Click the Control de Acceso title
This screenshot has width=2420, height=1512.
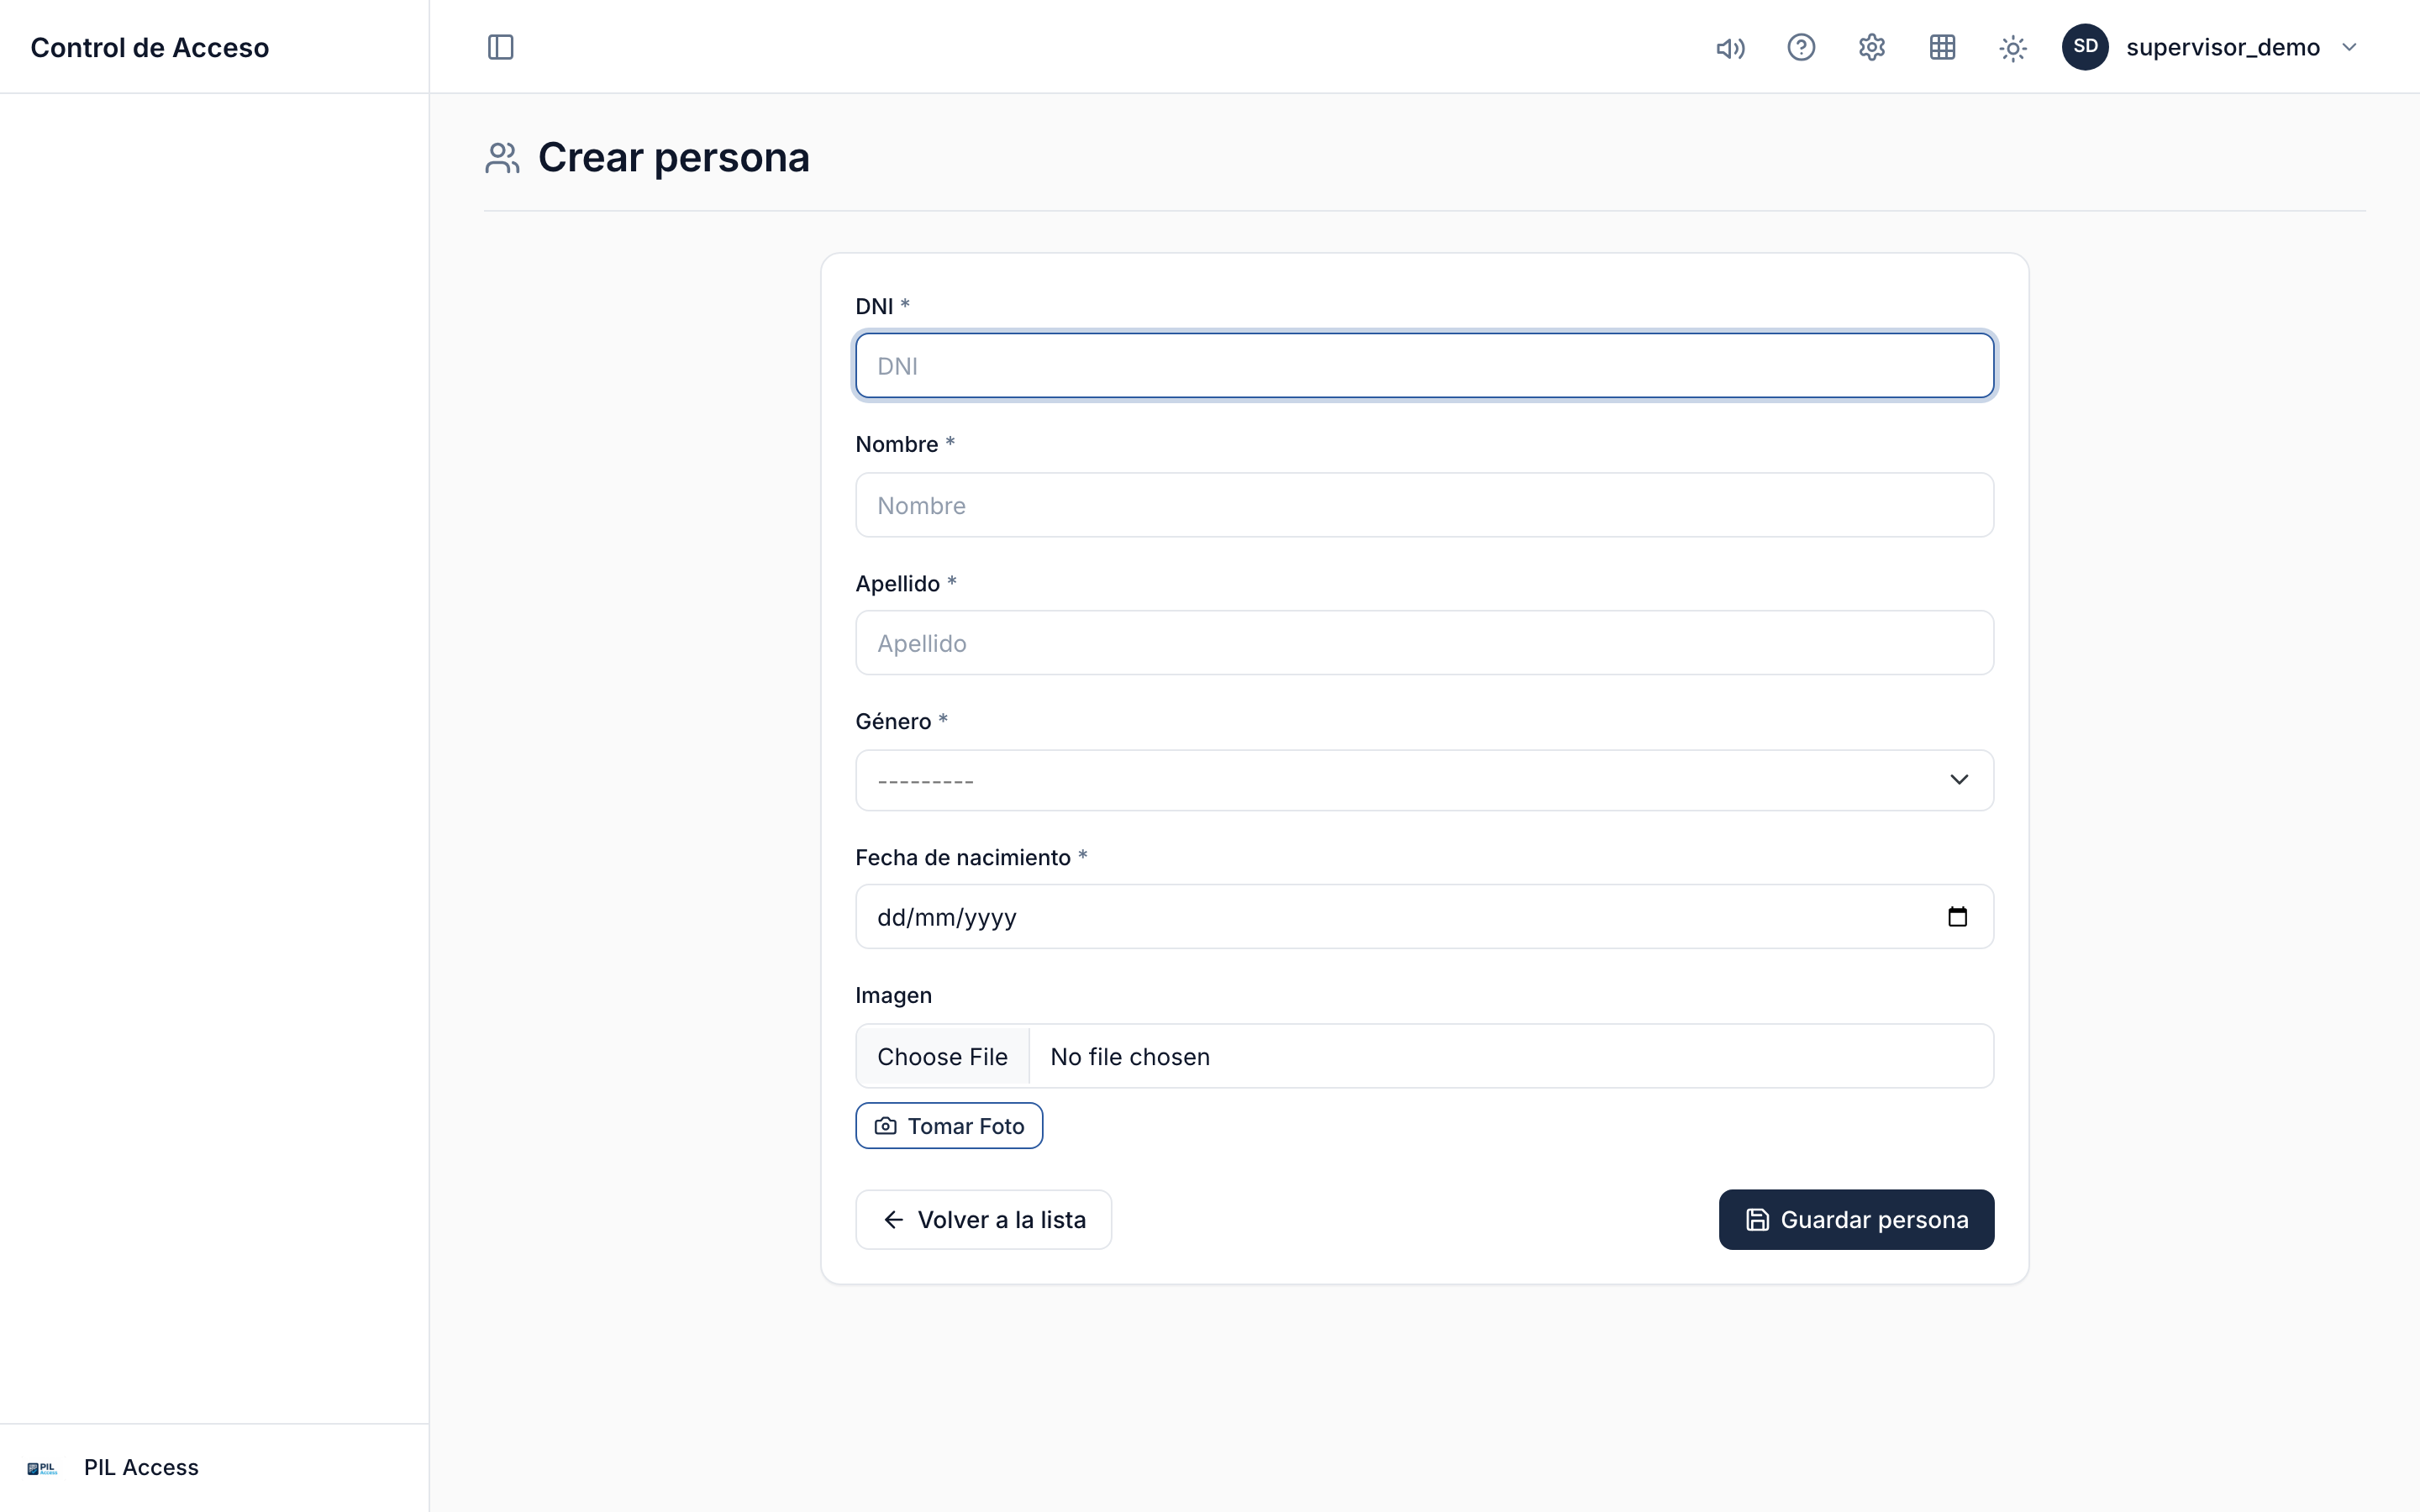(x=150, y=47)
